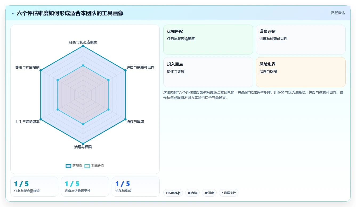Click 协作与集成 text in the 投入重点 card
The height and width of the screenshot is (207, 356).
(x=176, y=71)
